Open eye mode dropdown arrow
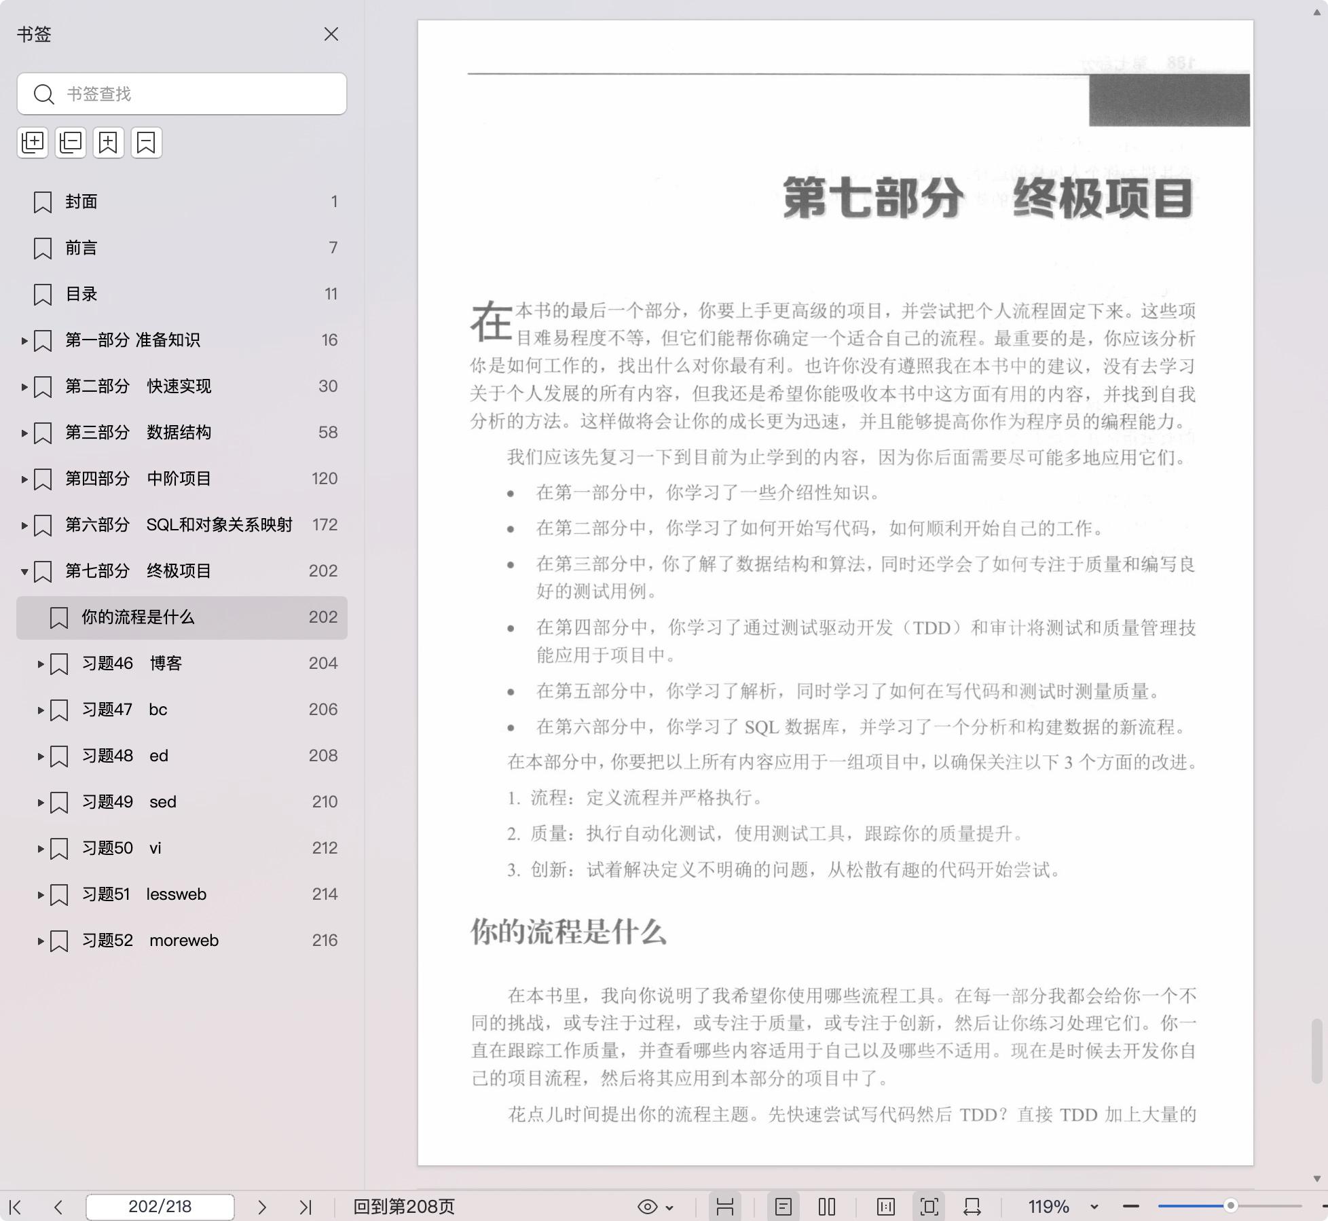Screen dimensions: 1328x1221 tap(669, 1207)
